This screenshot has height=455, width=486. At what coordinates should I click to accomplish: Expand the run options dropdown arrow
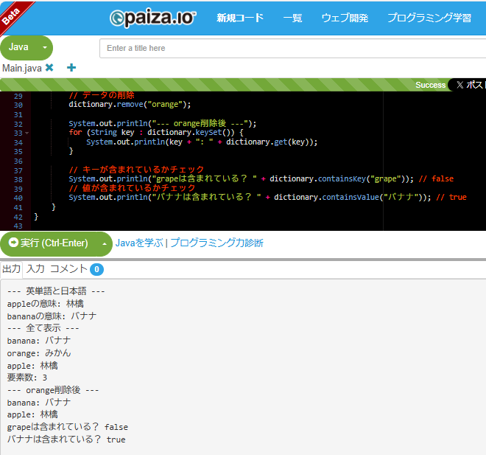(105, 243)
